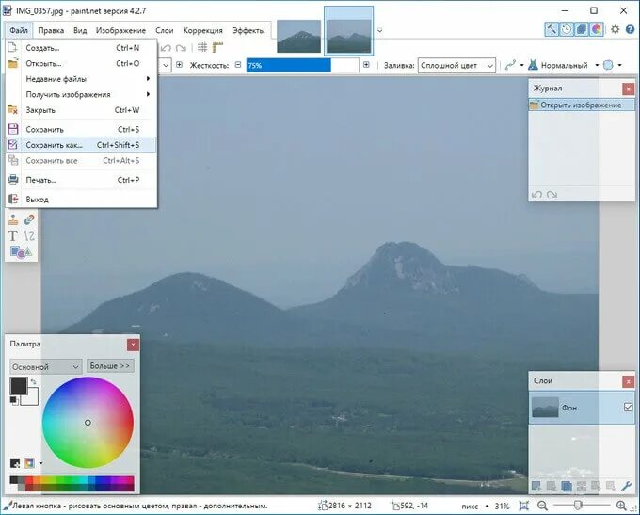Reset colors to black and white
Screen dimensions: 640x515
click(14, 400)
